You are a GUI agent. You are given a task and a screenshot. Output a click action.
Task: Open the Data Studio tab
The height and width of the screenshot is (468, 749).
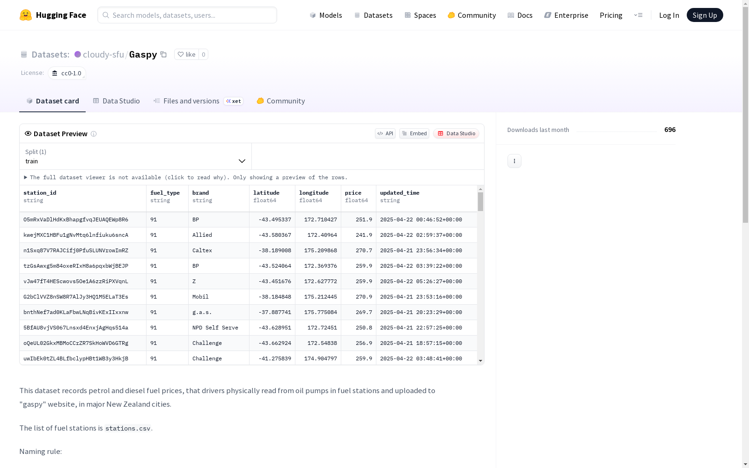coord(116,101)
